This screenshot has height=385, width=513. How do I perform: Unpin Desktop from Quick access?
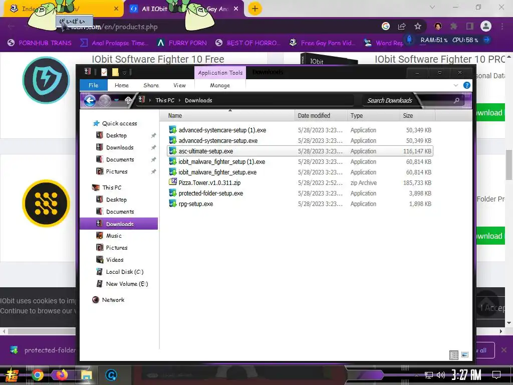click(153, 135)
